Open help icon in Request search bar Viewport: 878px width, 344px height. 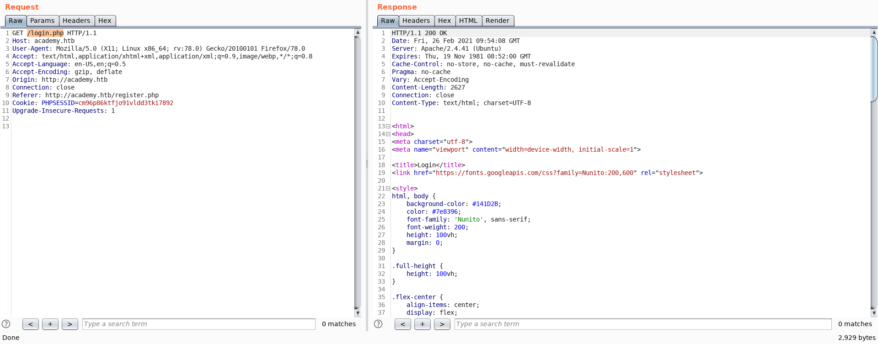[6, 324]
